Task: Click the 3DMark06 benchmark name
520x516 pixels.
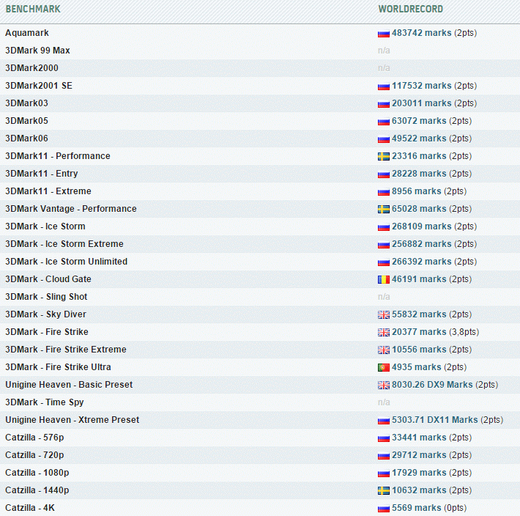Action: (x=26, y=139)
